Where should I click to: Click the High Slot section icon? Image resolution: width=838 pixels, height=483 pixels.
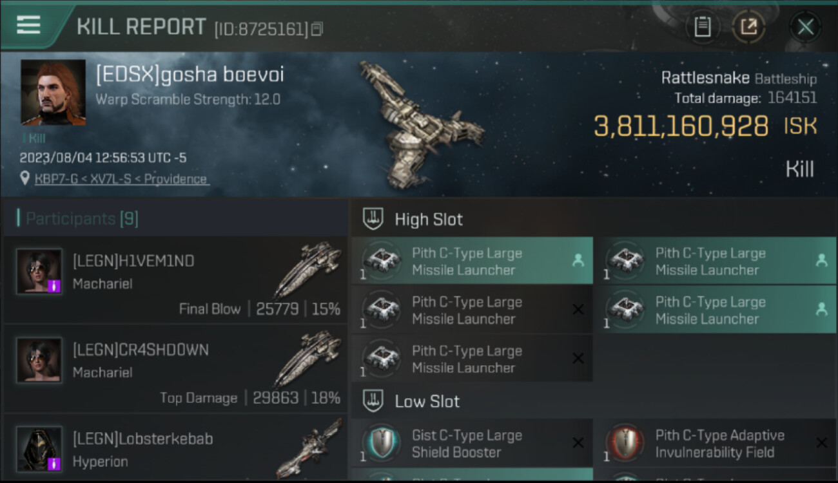(x=373, y=219)
